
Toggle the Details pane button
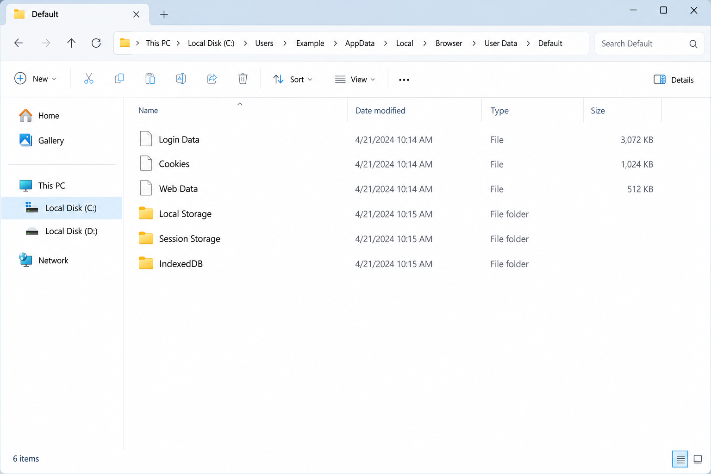coord(674,80)
